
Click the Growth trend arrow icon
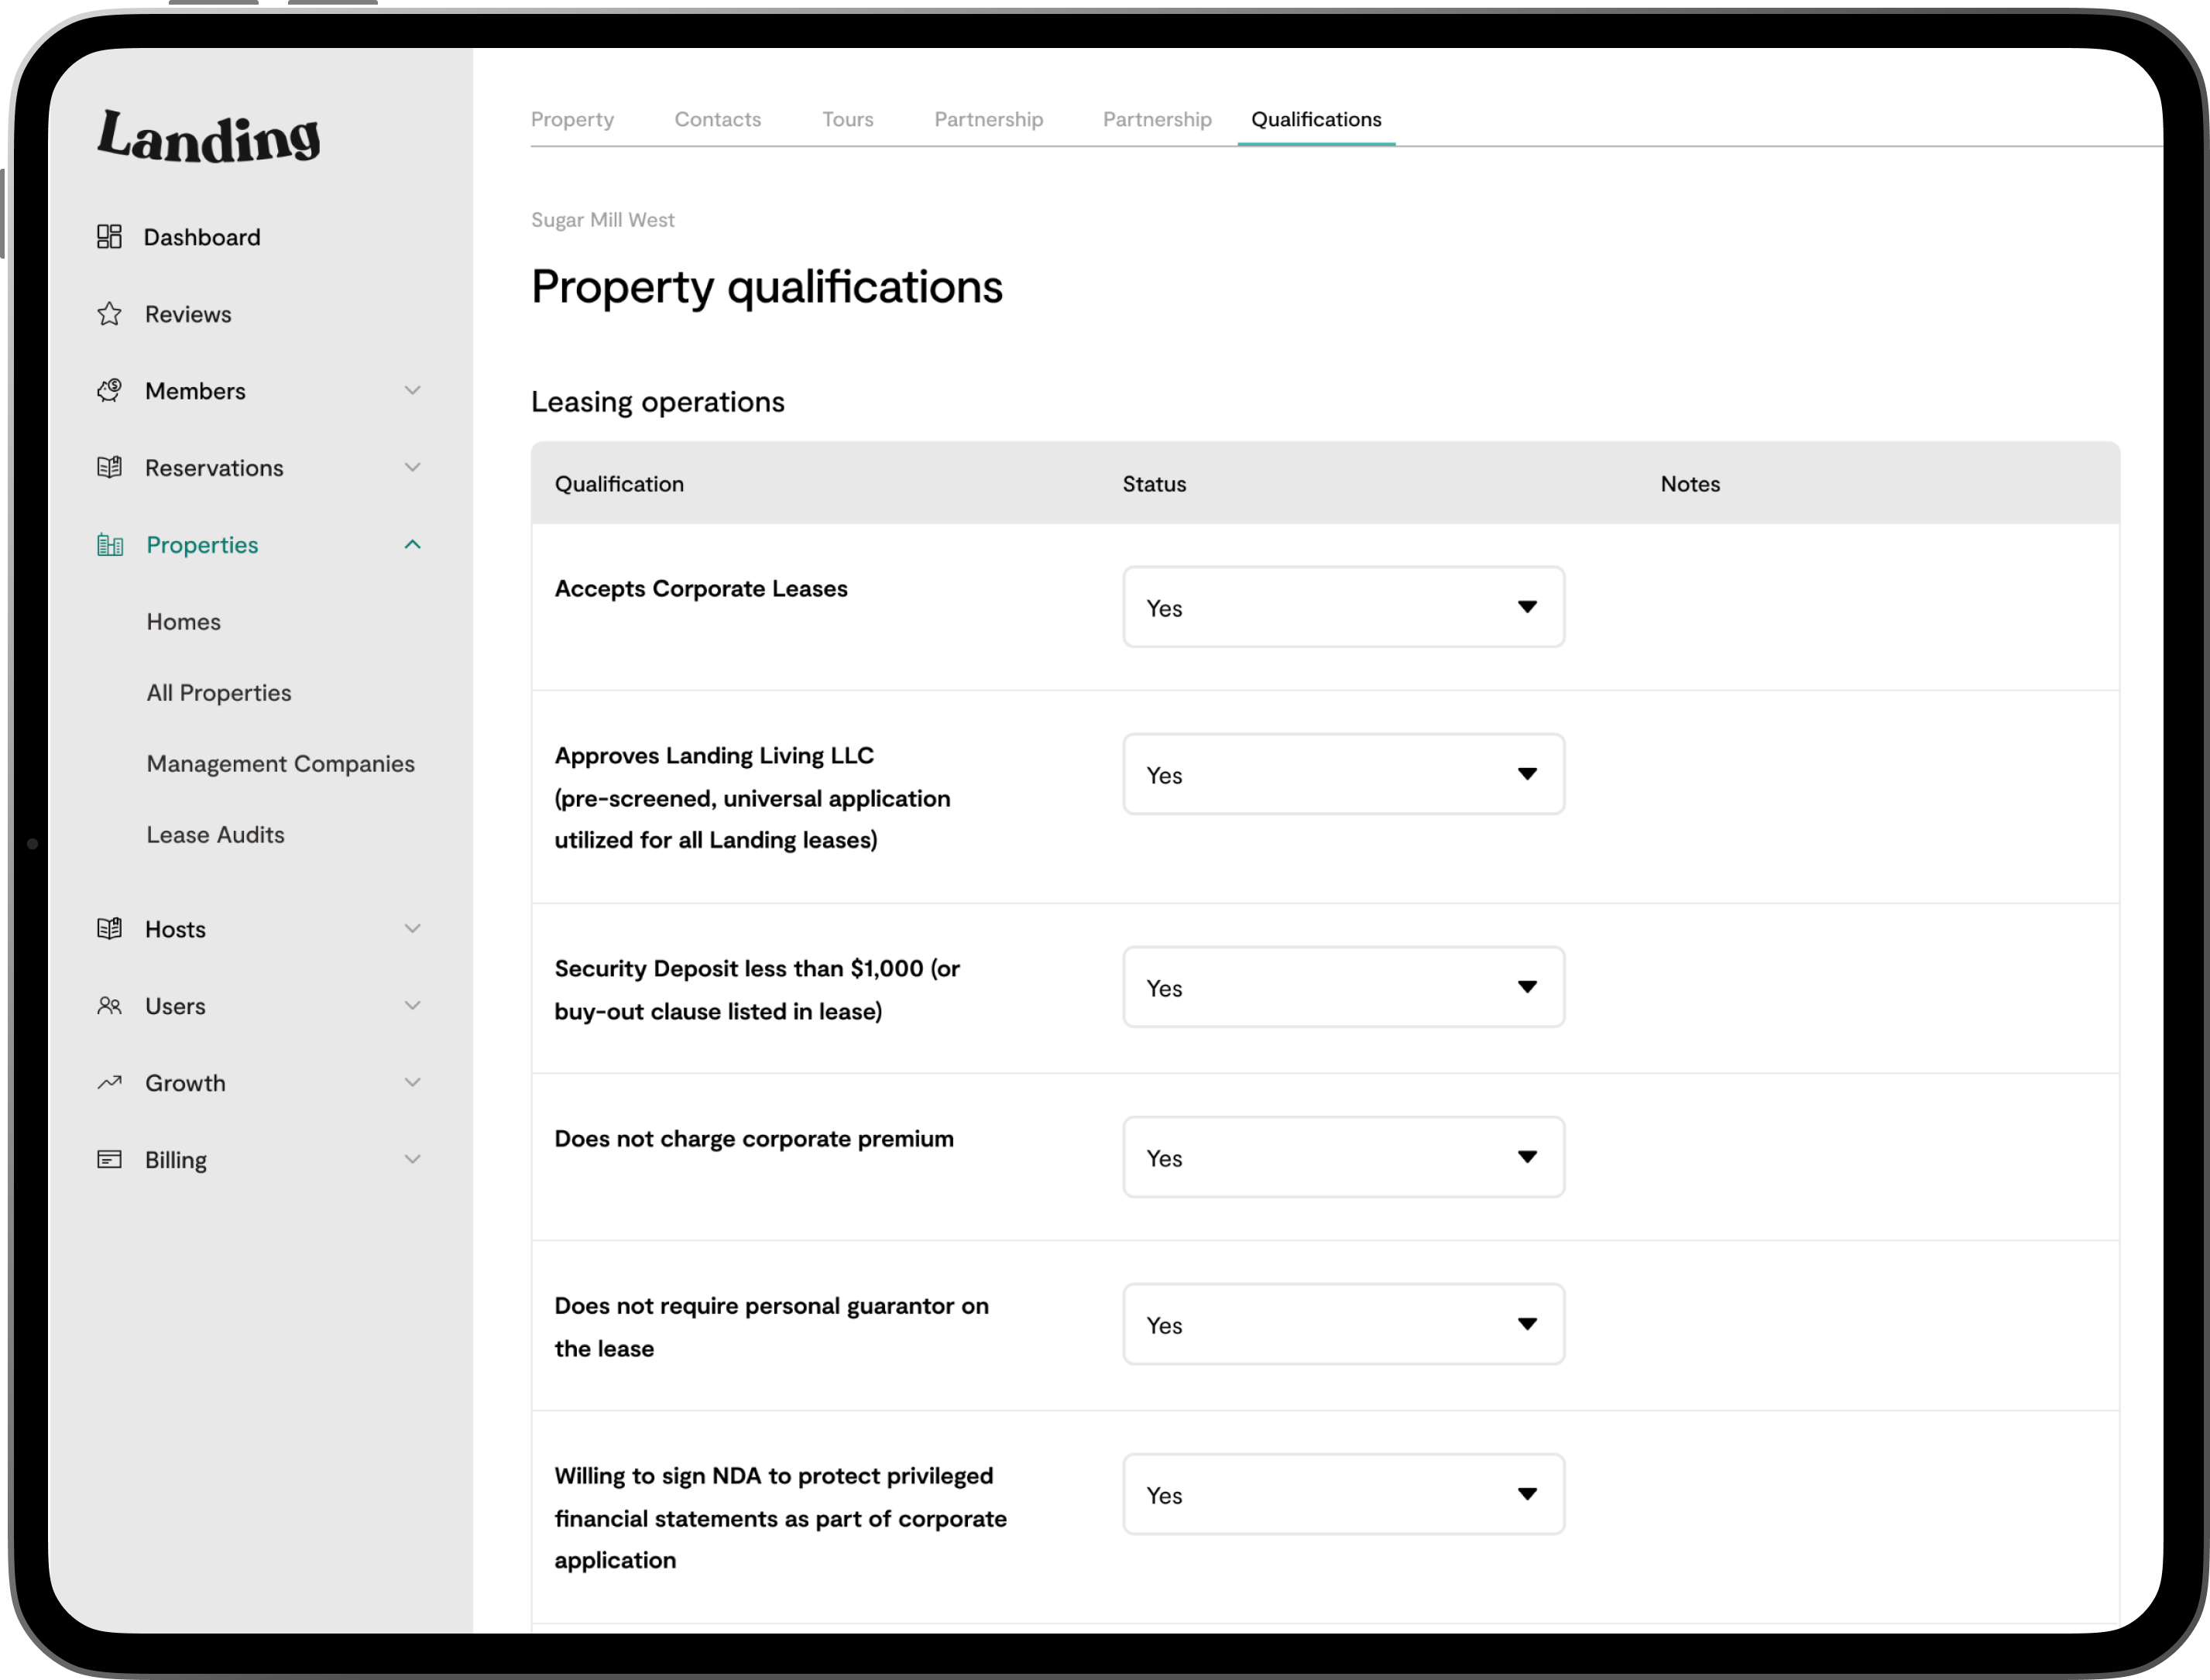tap(109, 1083)
